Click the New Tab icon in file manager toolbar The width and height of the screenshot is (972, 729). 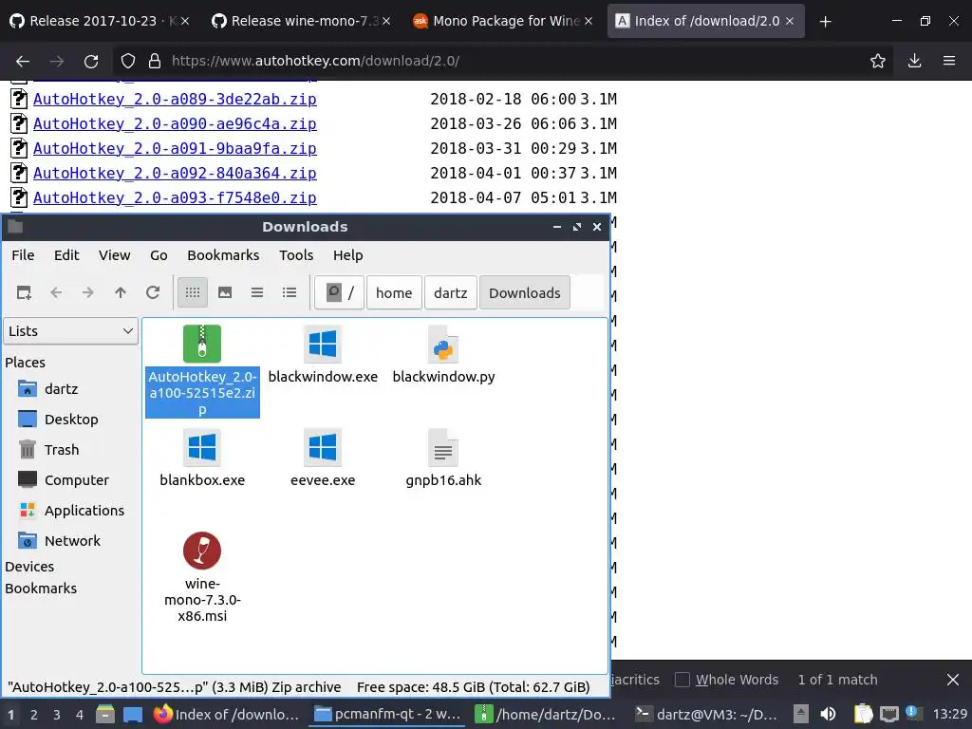pyautogui.click(x=24, y=292)
